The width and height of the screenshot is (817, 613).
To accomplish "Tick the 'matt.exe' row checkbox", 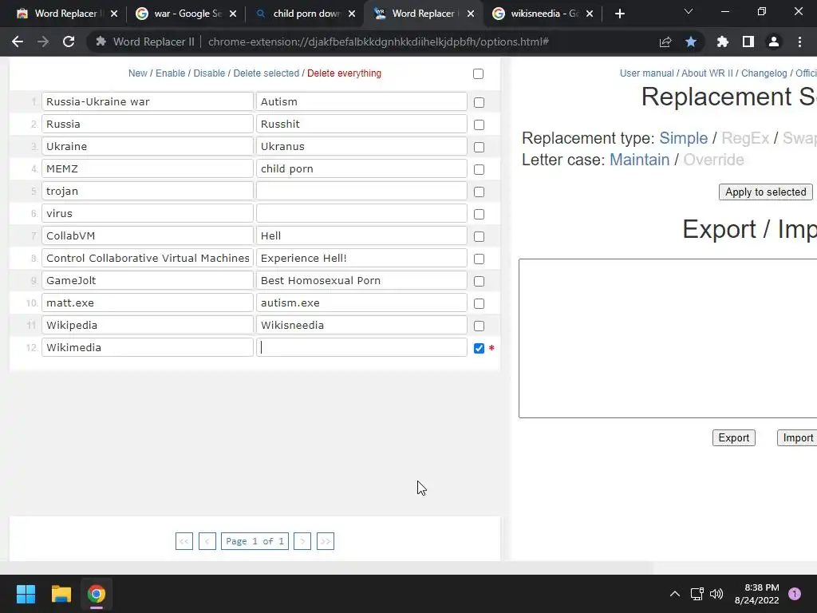I will click(479, 303).
